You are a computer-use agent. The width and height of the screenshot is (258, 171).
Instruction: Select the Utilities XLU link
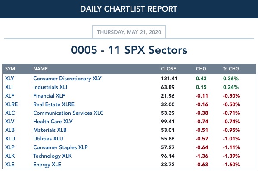coord(48,139)
